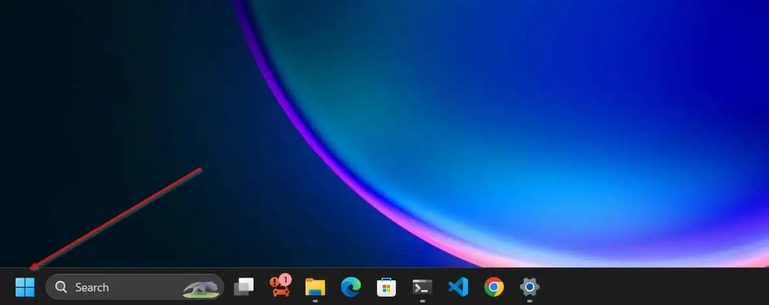Open the orange app with notification badge
The height and width of the screenshot is (305, 769).
tap(281, 286)
